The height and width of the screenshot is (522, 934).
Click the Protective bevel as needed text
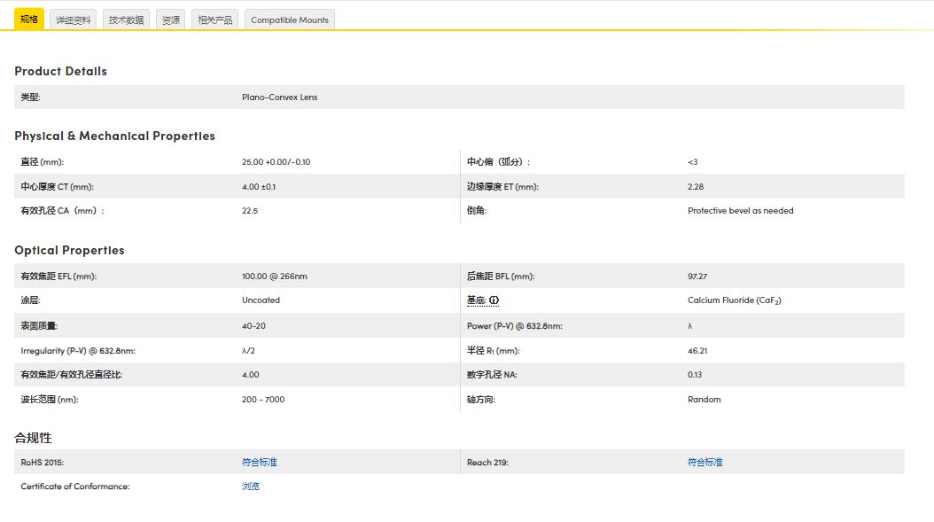pyautogui.click(x=740, y=211)
